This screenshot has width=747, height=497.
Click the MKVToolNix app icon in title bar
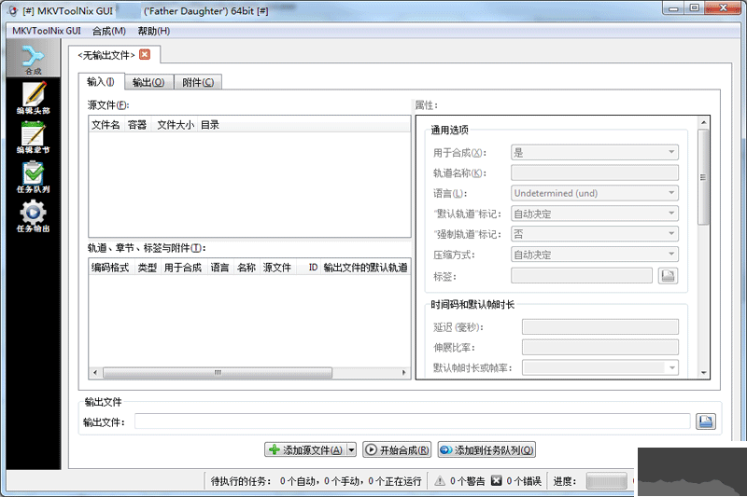[x=13, y=11]
